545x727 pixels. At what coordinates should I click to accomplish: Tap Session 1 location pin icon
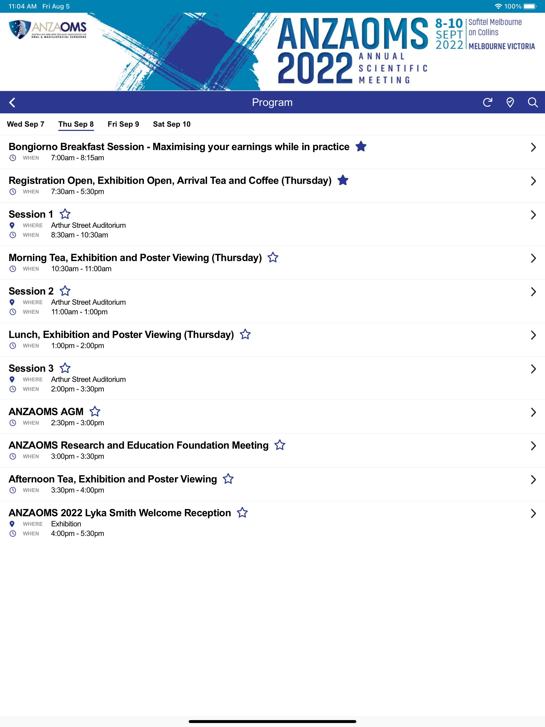pyautogui.click(x=12, y=225)
